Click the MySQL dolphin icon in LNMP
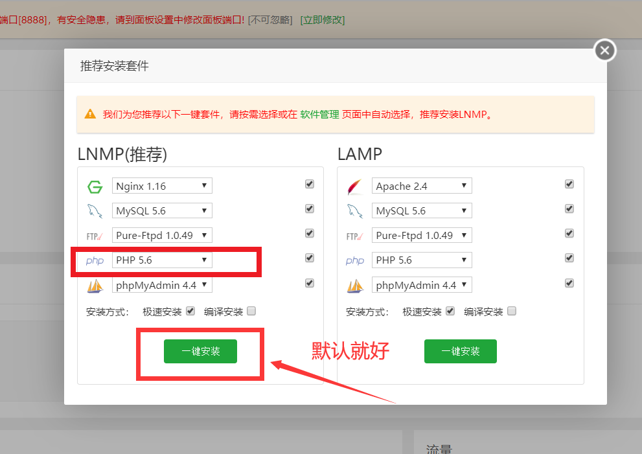Screen dimensions: 642x454 click(x=95, y=211)
